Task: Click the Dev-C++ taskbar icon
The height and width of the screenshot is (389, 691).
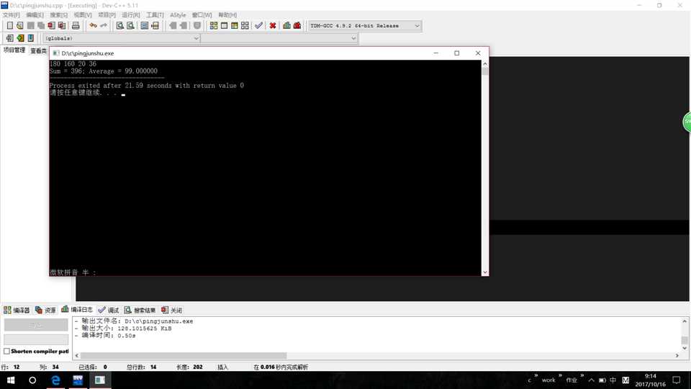Action: click(x=78, y=380)
